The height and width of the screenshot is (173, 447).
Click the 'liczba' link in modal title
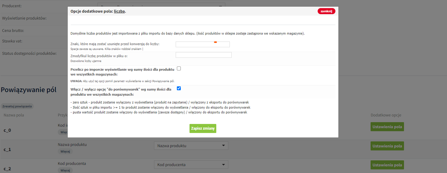coord(119,11)
